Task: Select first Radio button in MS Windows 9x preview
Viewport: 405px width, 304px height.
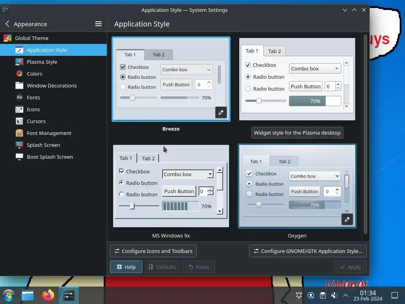Action: [121, 182]
